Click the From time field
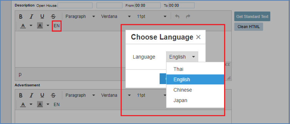Image resolution: width=290 pixels, height=124 pixels. [147, 5]
